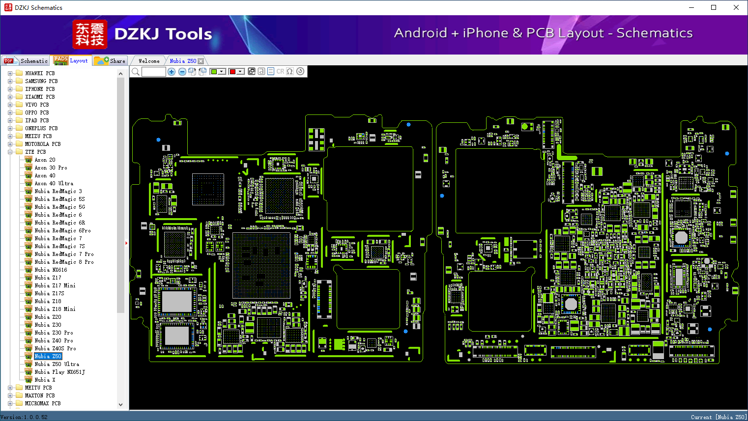Expand the IPHONE PCB folder

pyautogui.click(x=10, y=89)
